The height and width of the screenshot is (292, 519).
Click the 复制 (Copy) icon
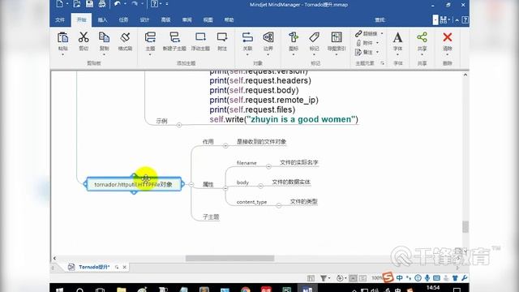[x=105, y=37]
